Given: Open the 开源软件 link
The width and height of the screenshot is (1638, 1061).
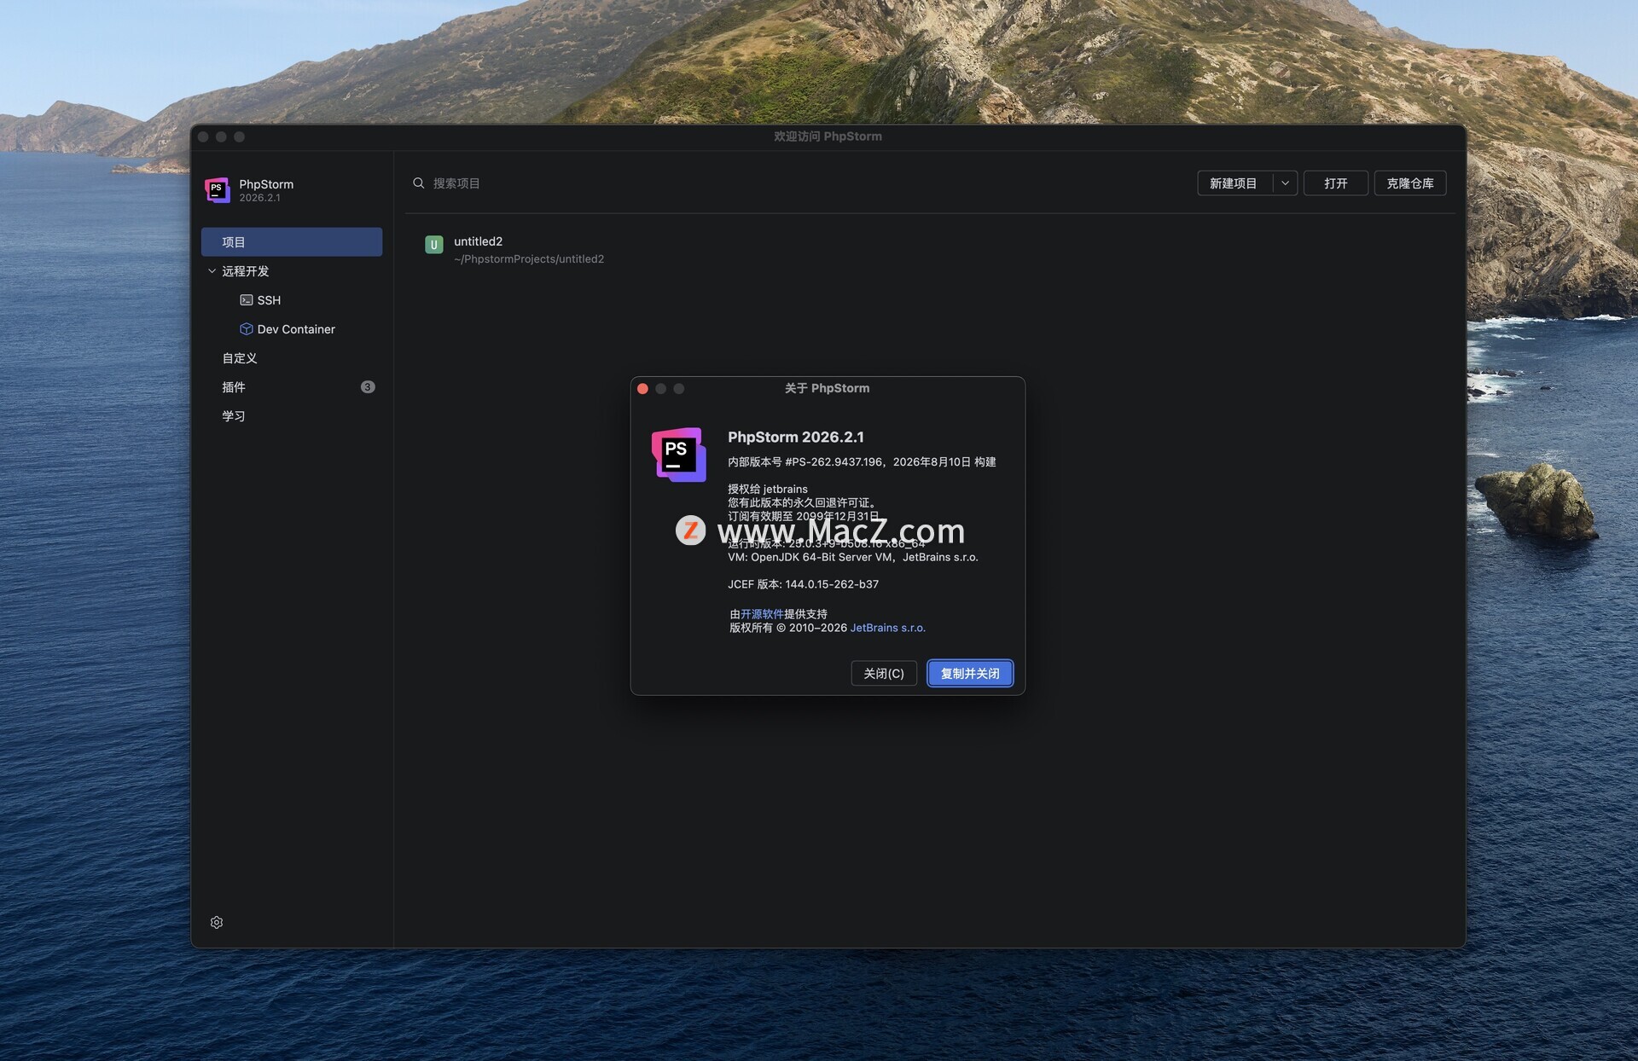Looking at the screenshot, I should point(762,614).
